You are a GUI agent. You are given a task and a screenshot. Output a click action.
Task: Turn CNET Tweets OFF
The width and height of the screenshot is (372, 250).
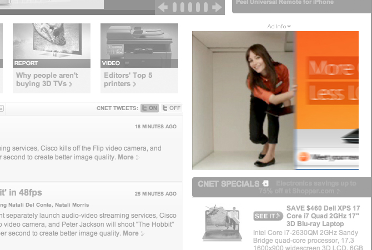pos(172,108)
